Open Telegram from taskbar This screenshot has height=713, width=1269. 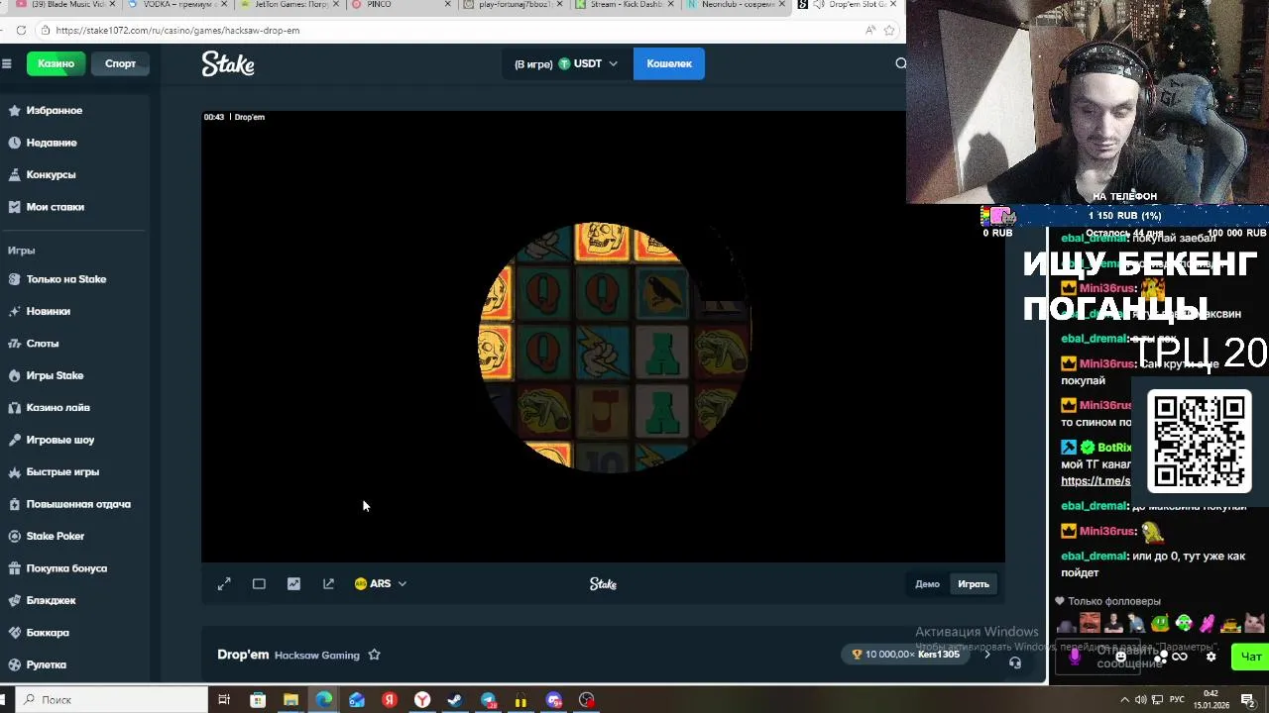point(489,700)
